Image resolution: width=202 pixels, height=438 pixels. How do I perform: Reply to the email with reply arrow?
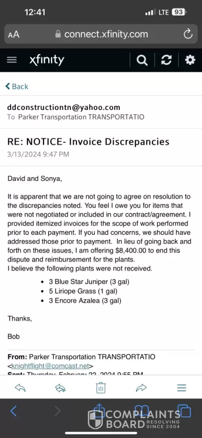(20, 388)
